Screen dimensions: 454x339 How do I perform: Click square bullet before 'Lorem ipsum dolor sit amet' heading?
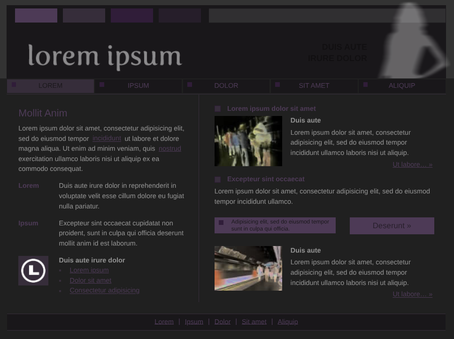217,109
